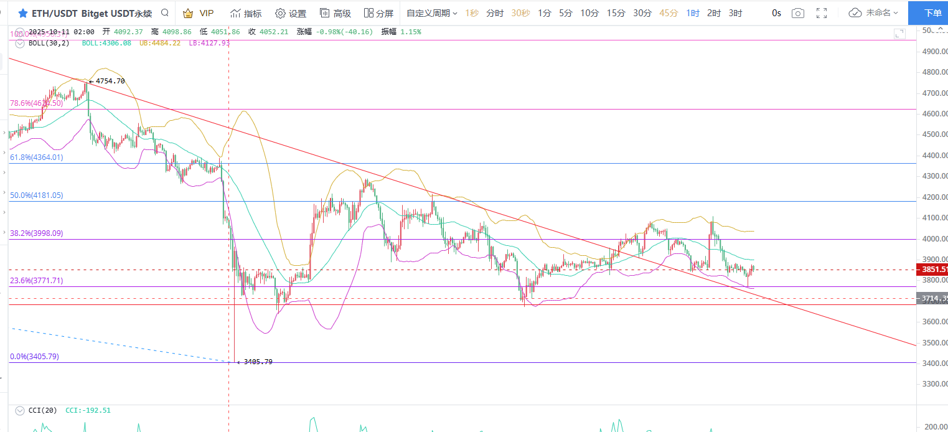Open the 指标 indicators panel
This screenshot has width=948, height=432.
[246, 13]
